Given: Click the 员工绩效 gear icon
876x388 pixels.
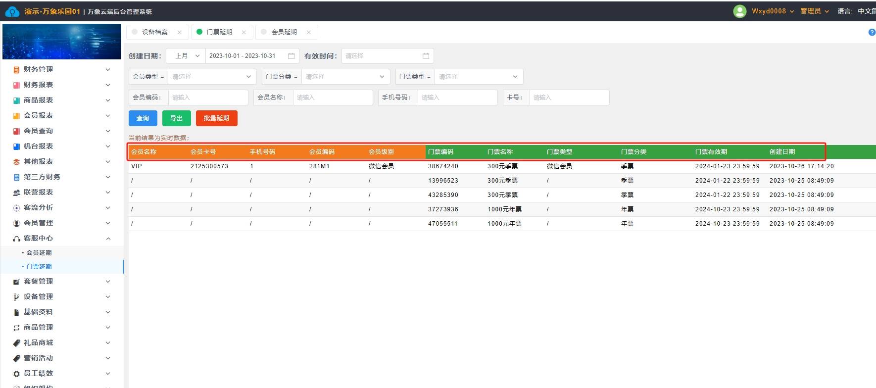Looking at the screenshot, I should 16,374.
